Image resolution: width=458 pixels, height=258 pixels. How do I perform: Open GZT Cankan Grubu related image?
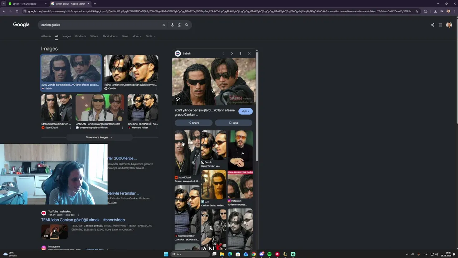point(214,185)
